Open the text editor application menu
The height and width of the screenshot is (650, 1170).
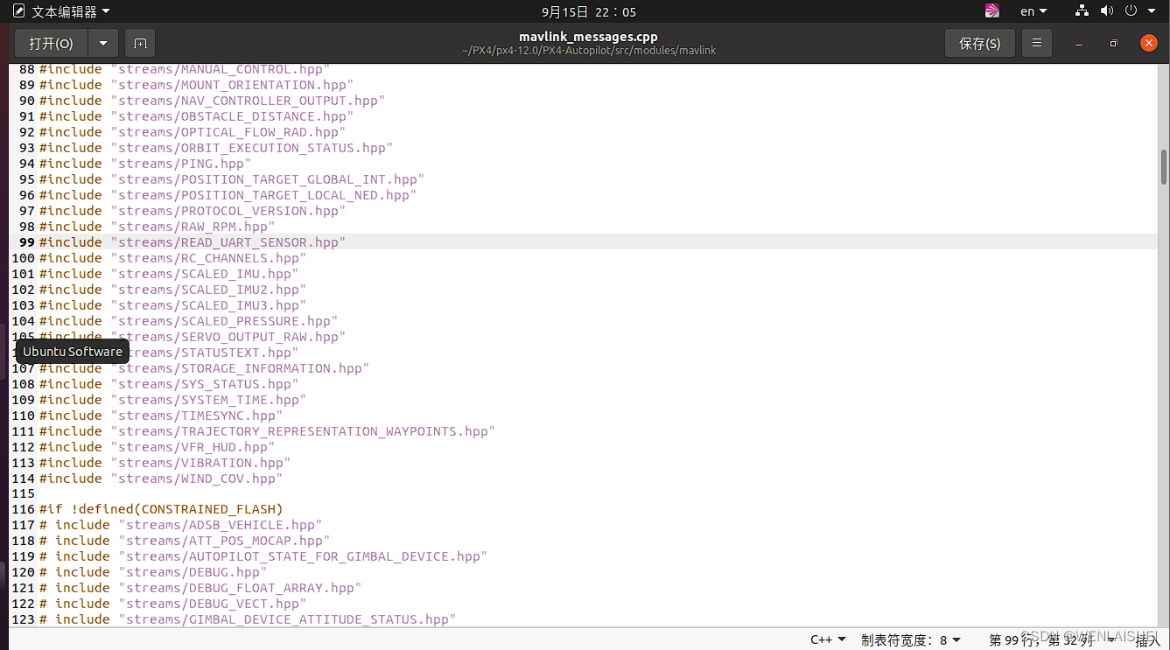[x=61, y=11]
